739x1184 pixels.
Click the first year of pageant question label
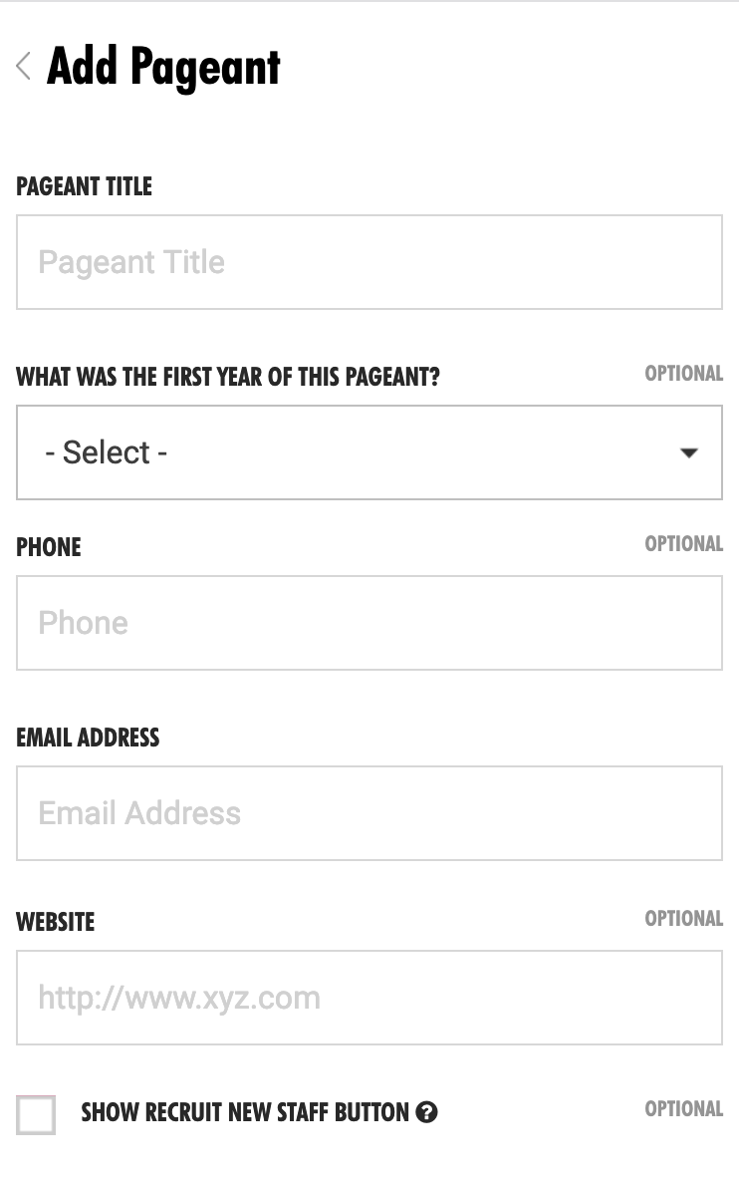pos(228,378)
